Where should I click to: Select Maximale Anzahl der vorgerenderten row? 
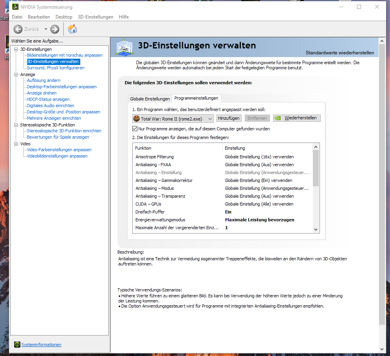coord(223,228)
